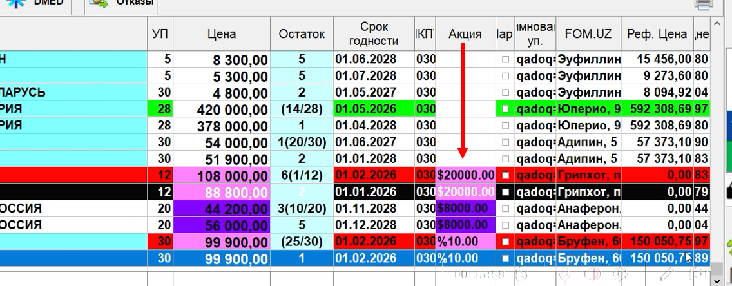Select price cell 378 000,00
The height and width of the screenshot is (286, 732).
222,126
